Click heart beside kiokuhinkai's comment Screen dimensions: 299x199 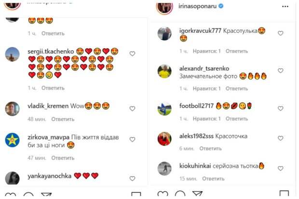[x=281, y=167]
